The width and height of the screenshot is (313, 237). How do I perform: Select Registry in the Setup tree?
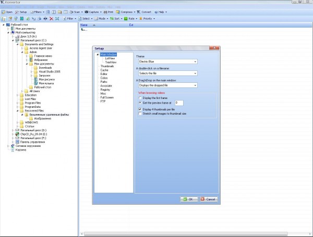(105, 90)
